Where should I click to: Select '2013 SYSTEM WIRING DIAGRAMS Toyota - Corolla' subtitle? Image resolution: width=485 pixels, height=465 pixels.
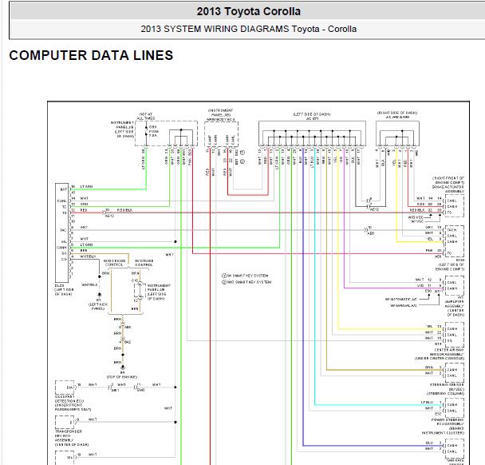[248, 29]
